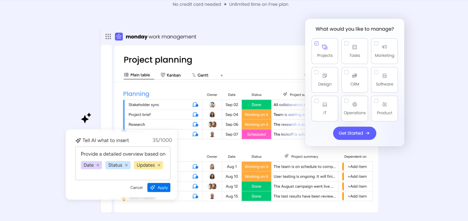Click the CRM icon in the manage panel
This screenshot has width=468, height=221.
(x=354, y=76)
